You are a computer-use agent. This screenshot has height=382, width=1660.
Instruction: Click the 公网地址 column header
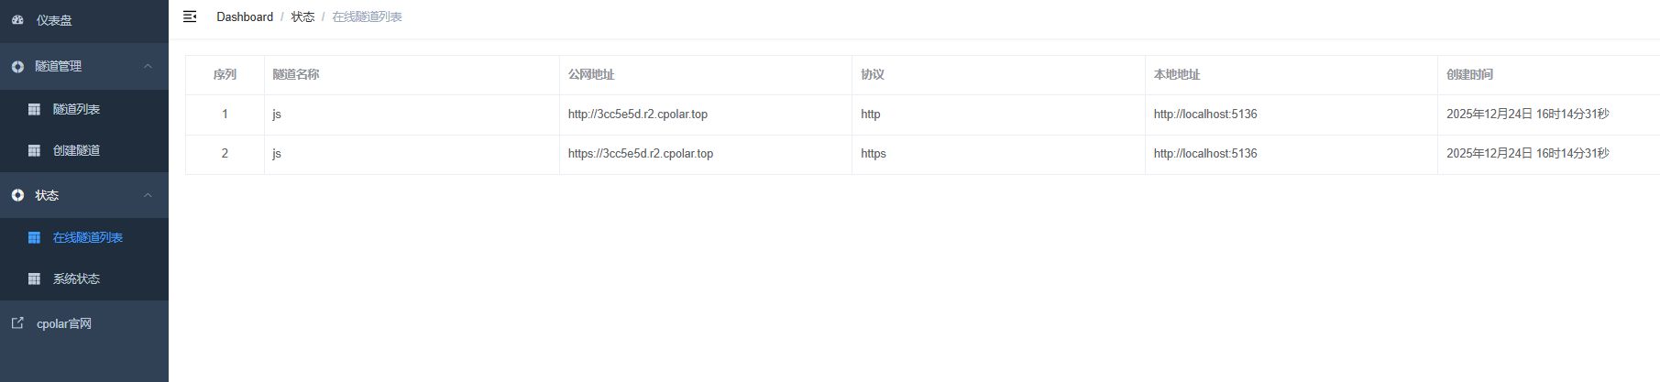pos(590,75)
